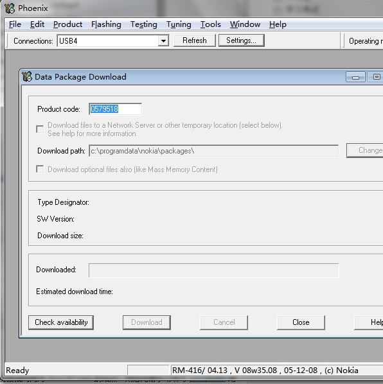
Task: Click the Refresh button
Action: pos(194,40)
